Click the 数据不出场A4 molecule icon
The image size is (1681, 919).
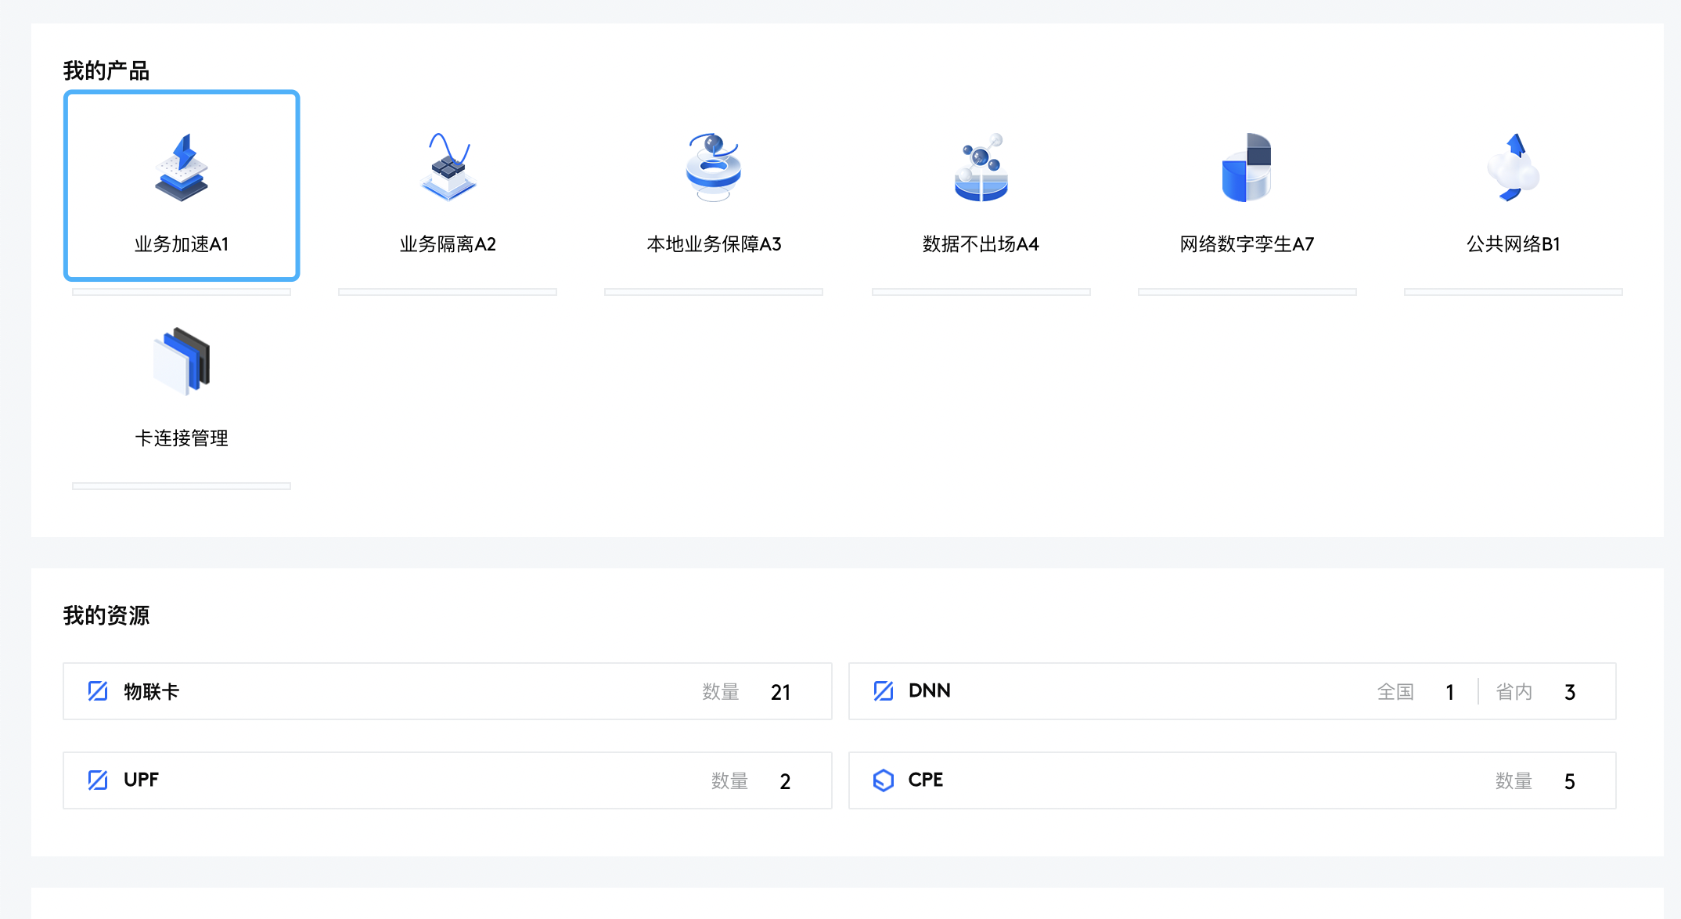(981, 167)
